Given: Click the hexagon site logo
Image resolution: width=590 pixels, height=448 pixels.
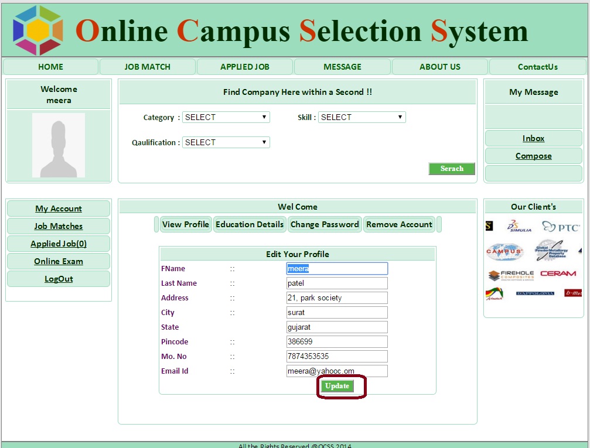Looking at the screenshot, I should coord(38,30).
